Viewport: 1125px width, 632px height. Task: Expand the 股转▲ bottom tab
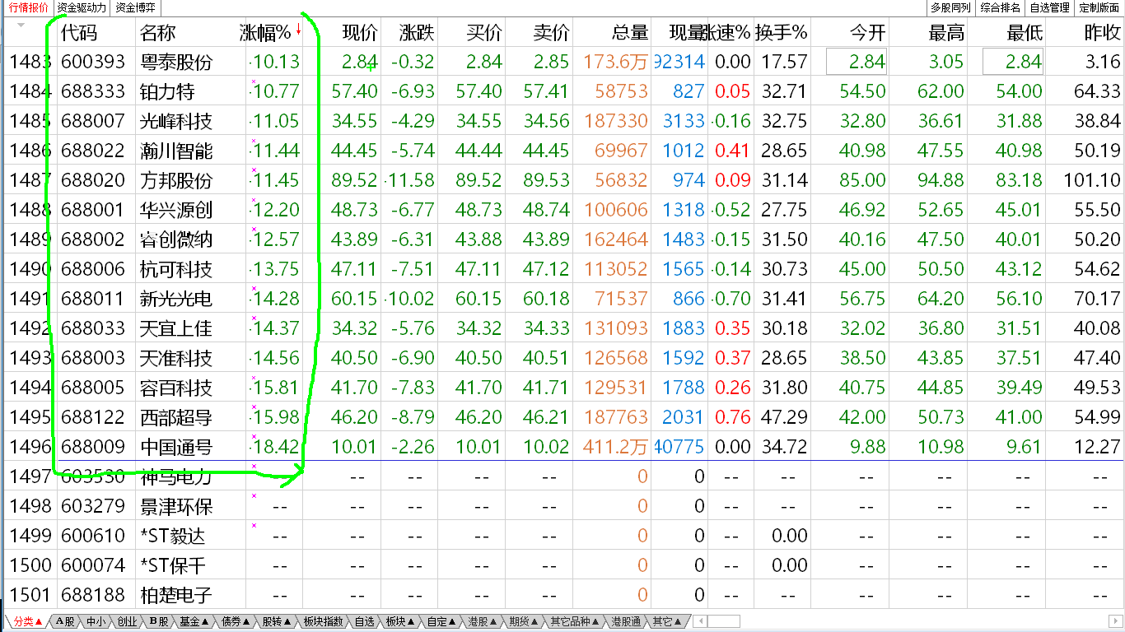point(277,621)
